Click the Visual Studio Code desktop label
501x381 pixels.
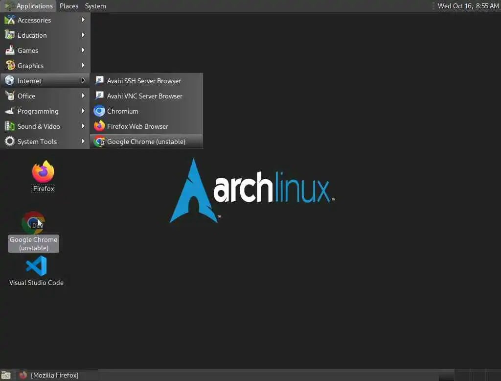click(x=36, y=283)
